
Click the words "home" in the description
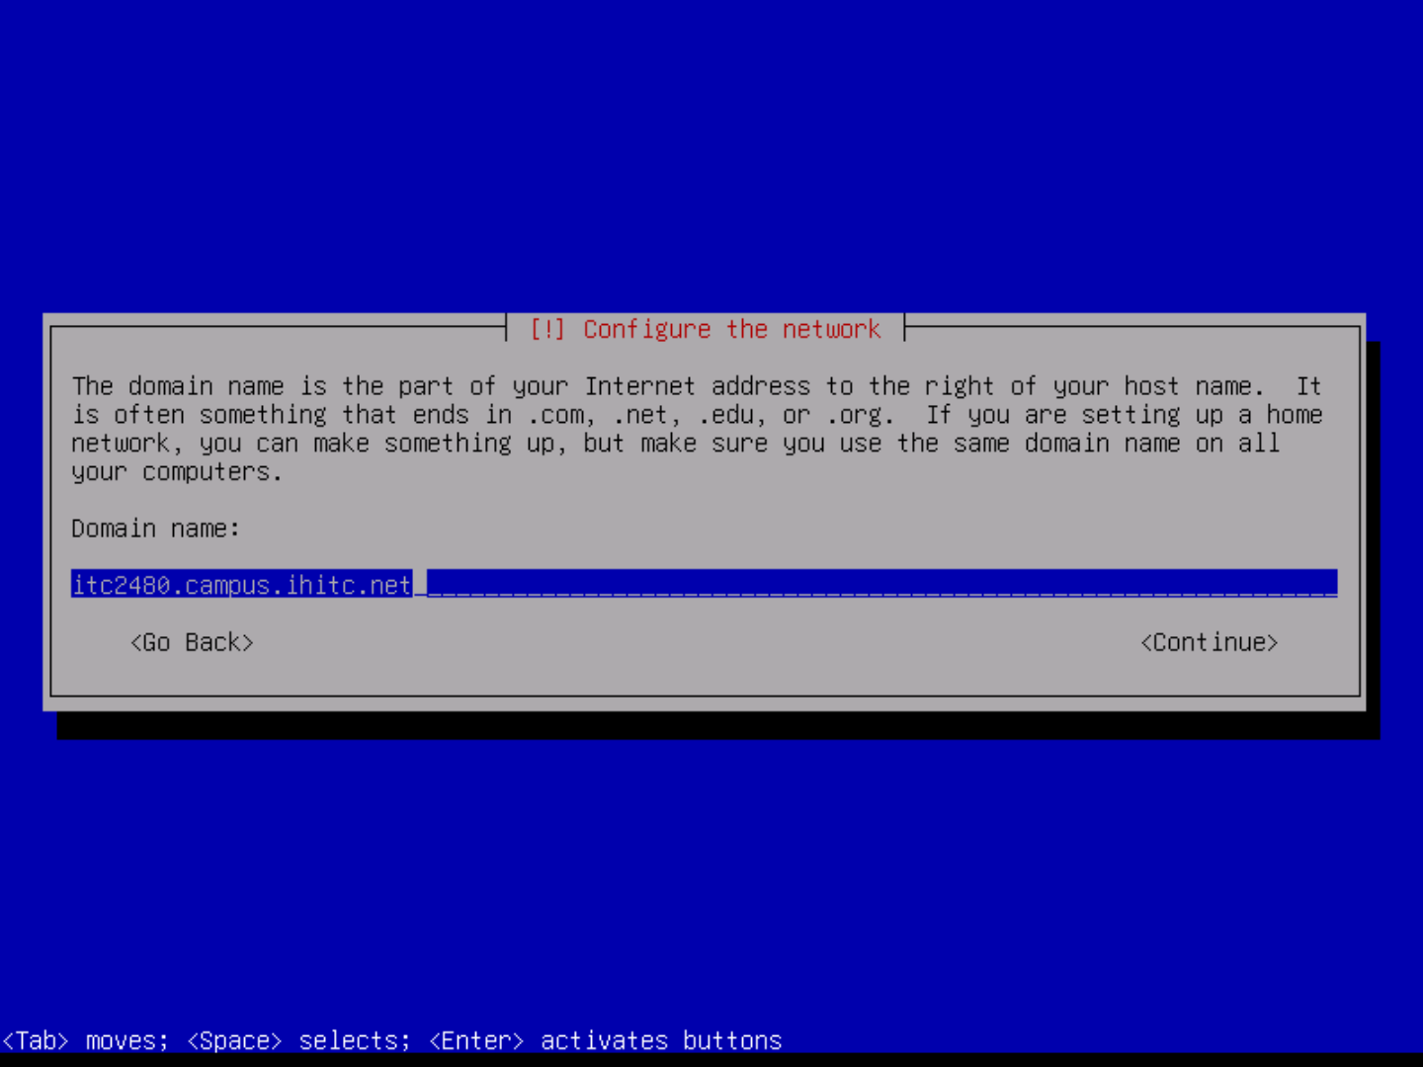(1294, 415)
